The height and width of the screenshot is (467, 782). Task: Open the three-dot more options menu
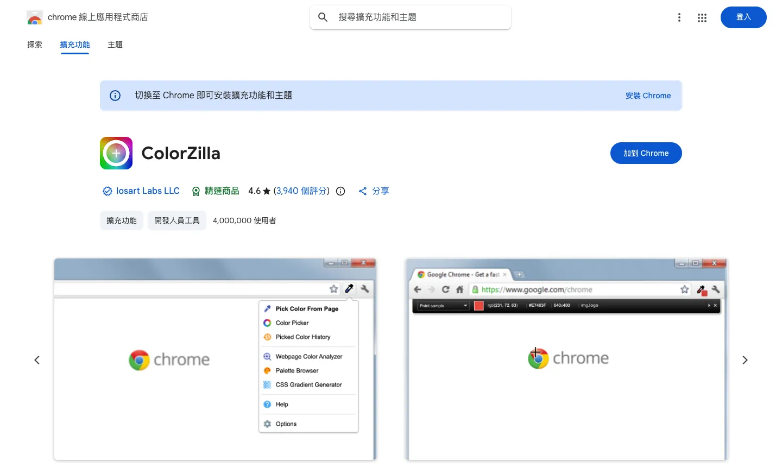click(679, 17)
